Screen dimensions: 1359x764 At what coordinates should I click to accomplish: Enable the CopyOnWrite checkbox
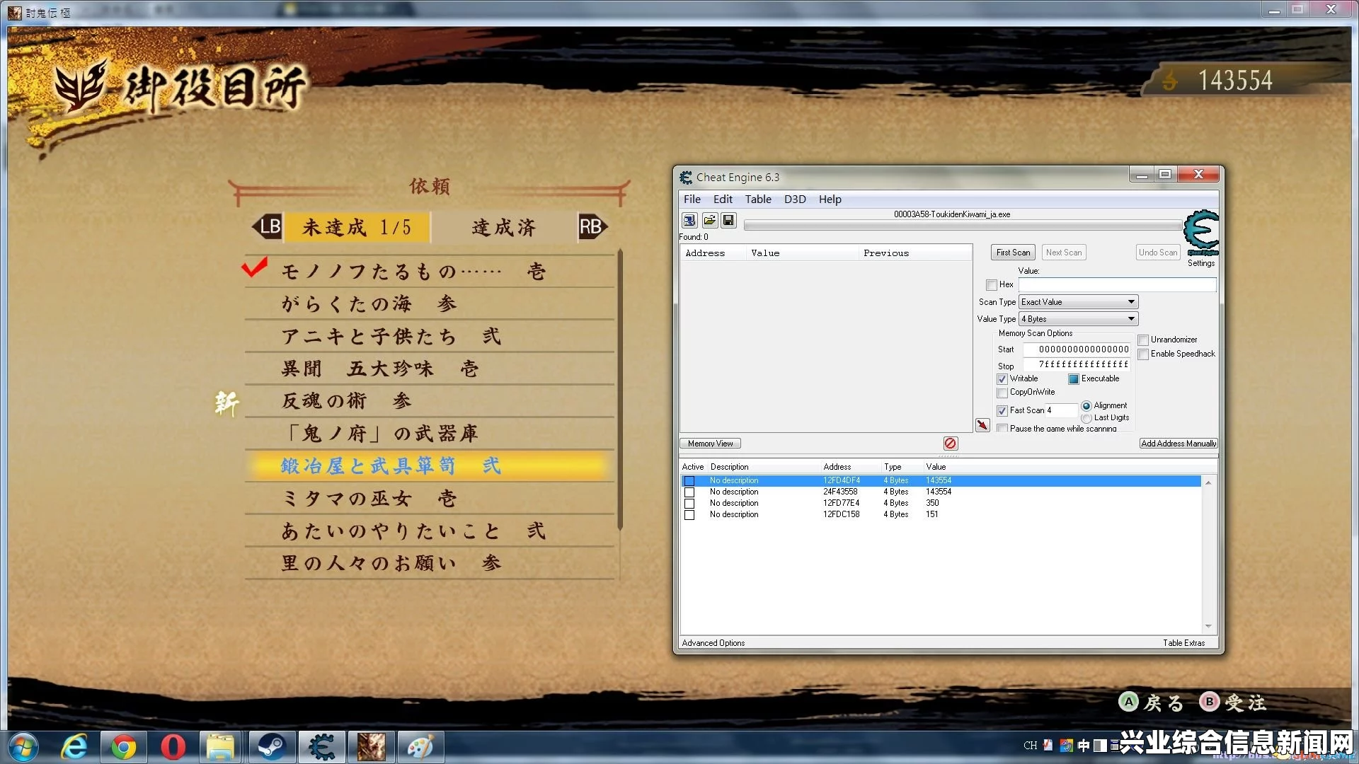point(1002,393)
